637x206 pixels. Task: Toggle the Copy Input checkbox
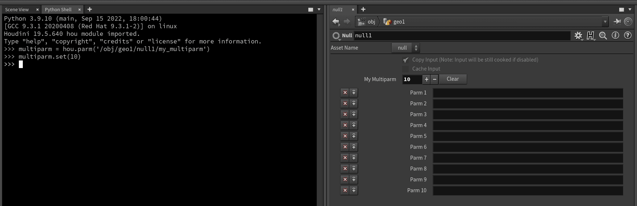(x=405, y=60)
